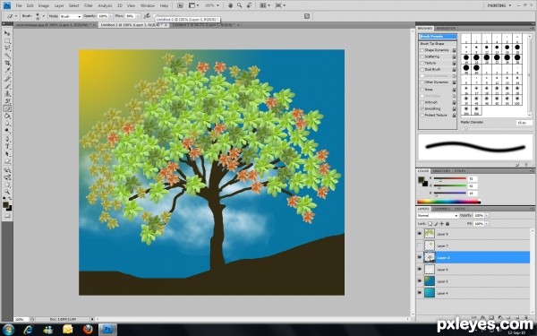Image resolution: width=537 pixels, height=336 pixels.
Task: Enable Scattering checkbox
Action: (422, 57)
